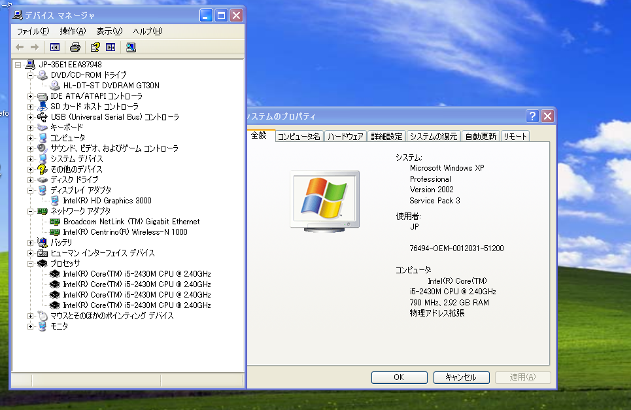Click the Print toolbar icon

pyautogui.click(x=75, y=47)
